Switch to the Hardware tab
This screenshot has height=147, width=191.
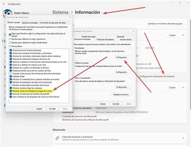coord(120,37)
